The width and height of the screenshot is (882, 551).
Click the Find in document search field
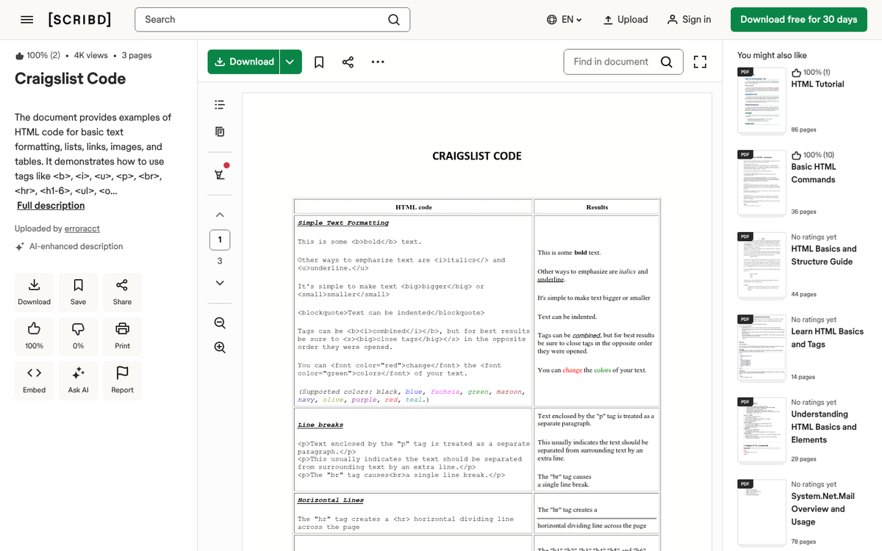click(617, 62)
